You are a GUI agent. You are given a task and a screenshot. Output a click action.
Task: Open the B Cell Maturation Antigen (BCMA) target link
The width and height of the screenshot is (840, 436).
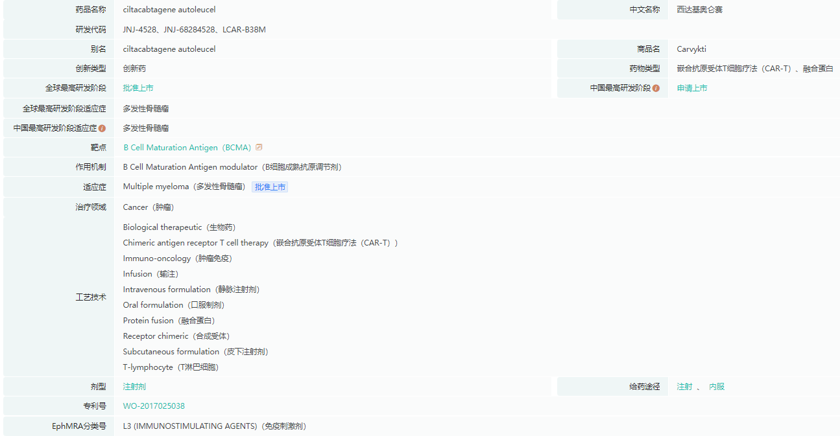coord(187,148)
